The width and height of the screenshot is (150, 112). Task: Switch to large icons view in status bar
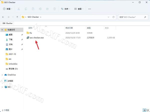click(147, 110)
